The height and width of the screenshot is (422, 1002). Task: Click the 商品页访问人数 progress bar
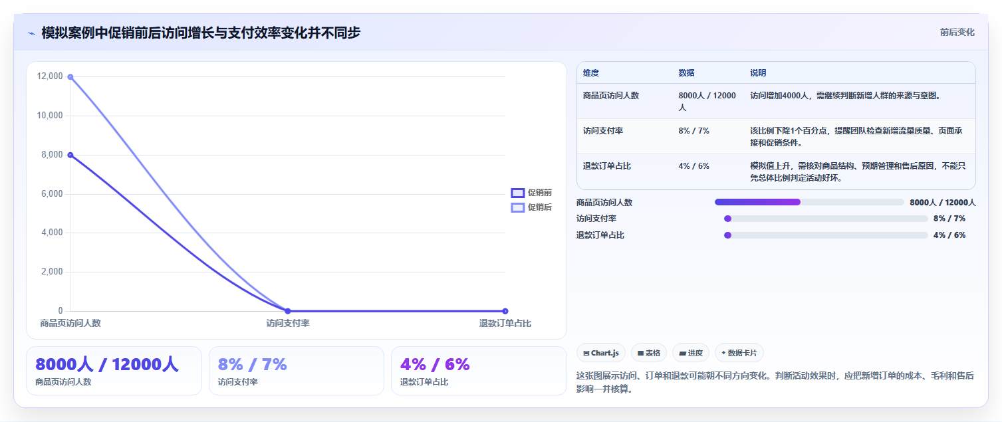[x=809, y=202]
